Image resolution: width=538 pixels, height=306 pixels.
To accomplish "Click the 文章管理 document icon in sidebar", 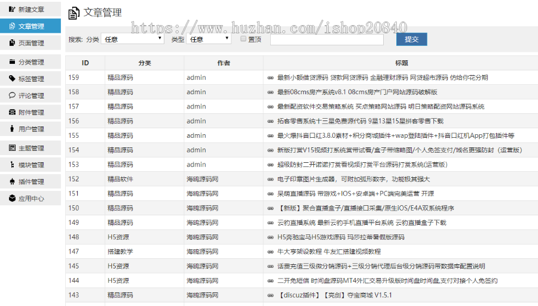I will point(12,26).
